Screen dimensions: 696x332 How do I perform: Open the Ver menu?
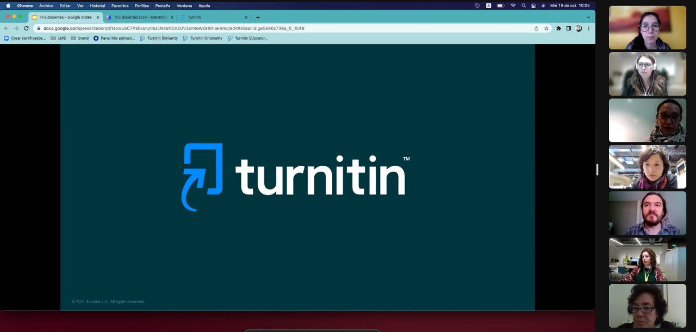coord(80,5)
